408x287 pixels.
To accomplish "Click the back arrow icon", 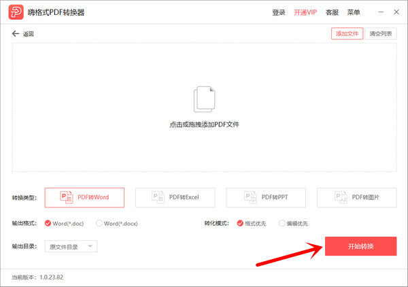I will (x=16, y=33).
